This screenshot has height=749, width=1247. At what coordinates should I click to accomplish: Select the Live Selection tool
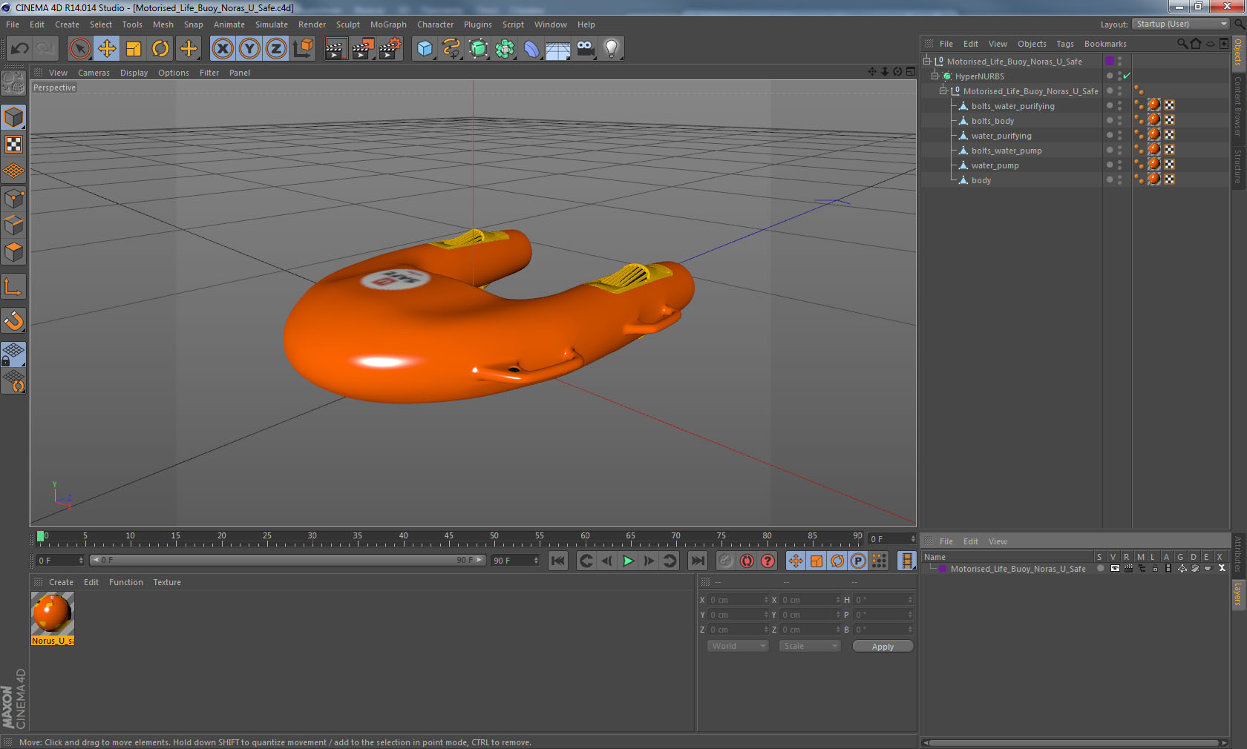click(79, 49)
